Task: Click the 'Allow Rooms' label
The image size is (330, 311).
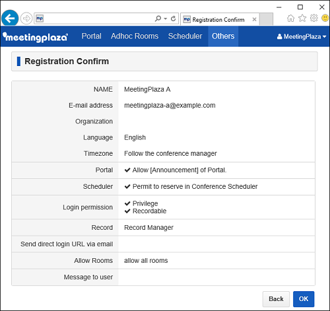Action: pyautogui.click(x=93, y=261)
